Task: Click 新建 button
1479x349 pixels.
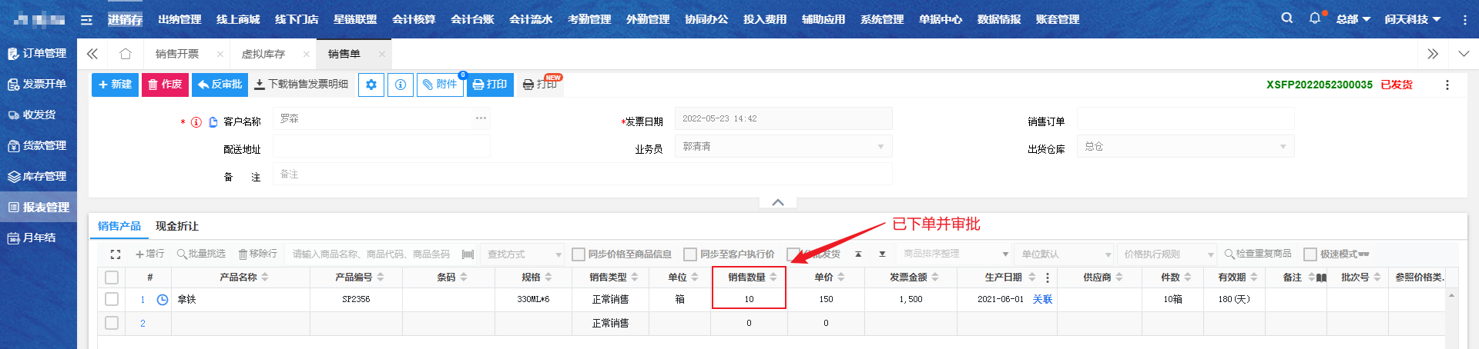Action: tap(115, 85)
